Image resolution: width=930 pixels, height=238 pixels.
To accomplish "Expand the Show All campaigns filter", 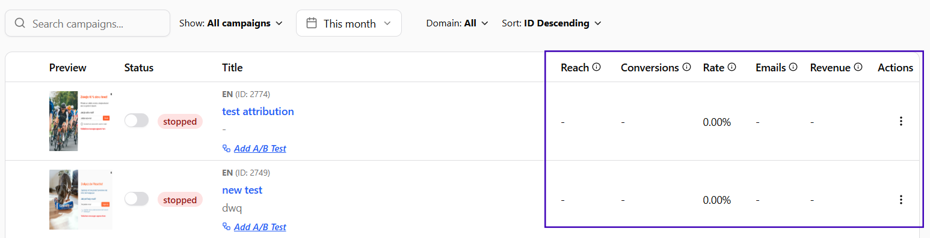I will [231, 23].
